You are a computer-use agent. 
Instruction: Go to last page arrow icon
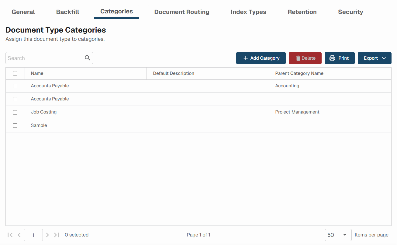[56, 235]
